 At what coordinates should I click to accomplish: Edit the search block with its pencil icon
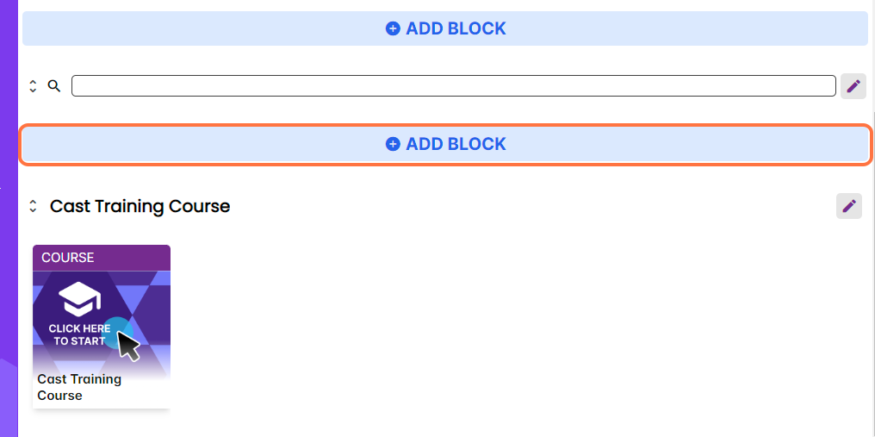pos(853,86)
